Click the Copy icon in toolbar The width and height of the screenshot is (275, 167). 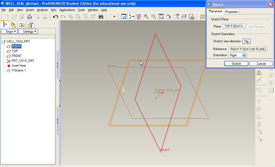(x=71, y=17)
